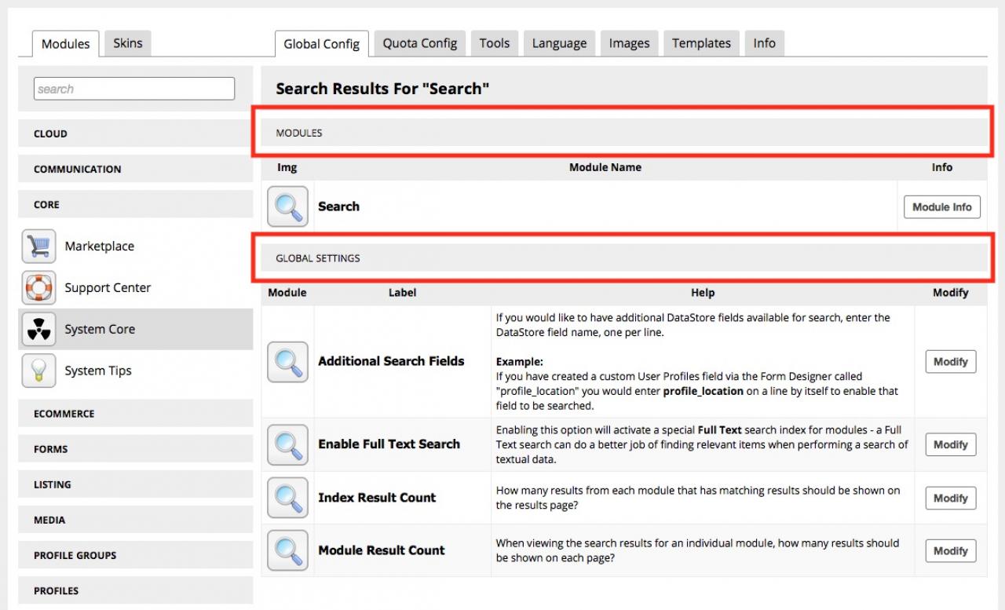
Task: Select the System Core radiation icon
Action: [38, 330]
